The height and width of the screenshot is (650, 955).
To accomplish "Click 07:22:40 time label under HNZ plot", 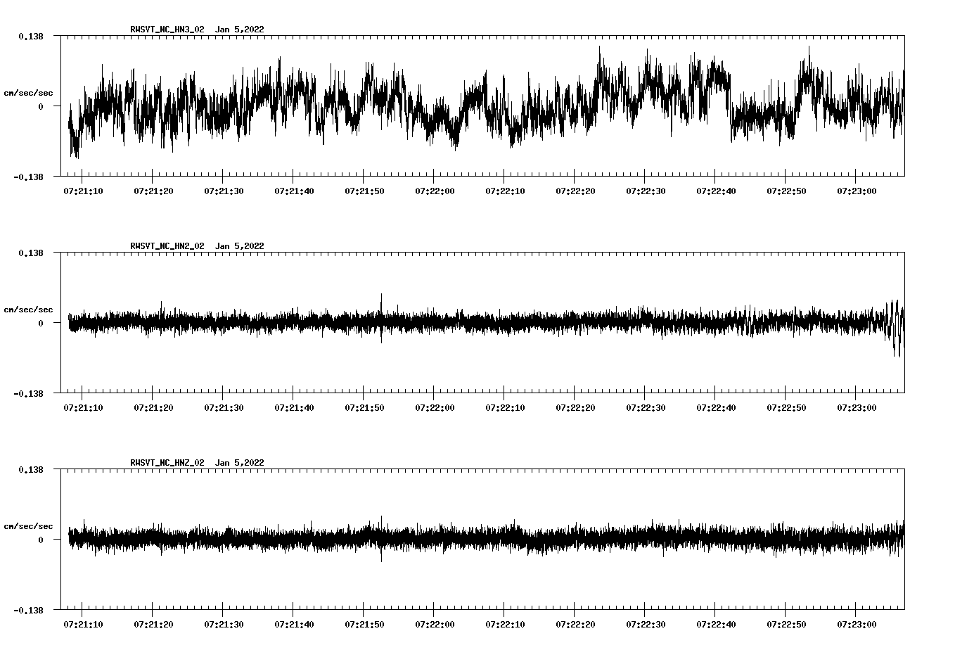I will 716,624.
